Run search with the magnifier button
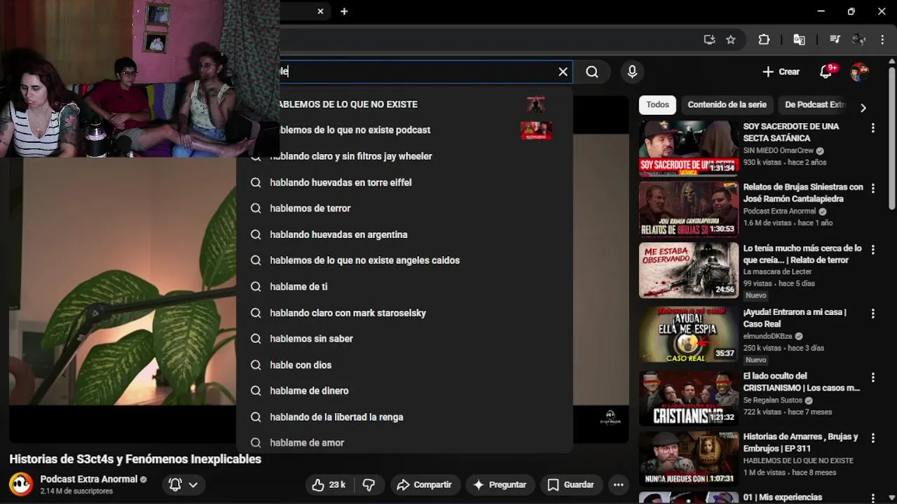Viewport: 897px width, 504px height. click(x=592, y=71)
